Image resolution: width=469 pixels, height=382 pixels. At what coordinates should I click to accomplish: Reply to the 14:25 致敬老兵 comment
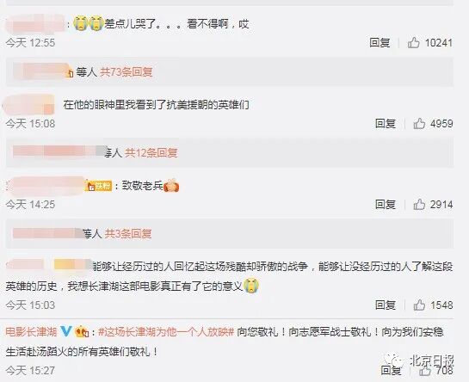386,204
